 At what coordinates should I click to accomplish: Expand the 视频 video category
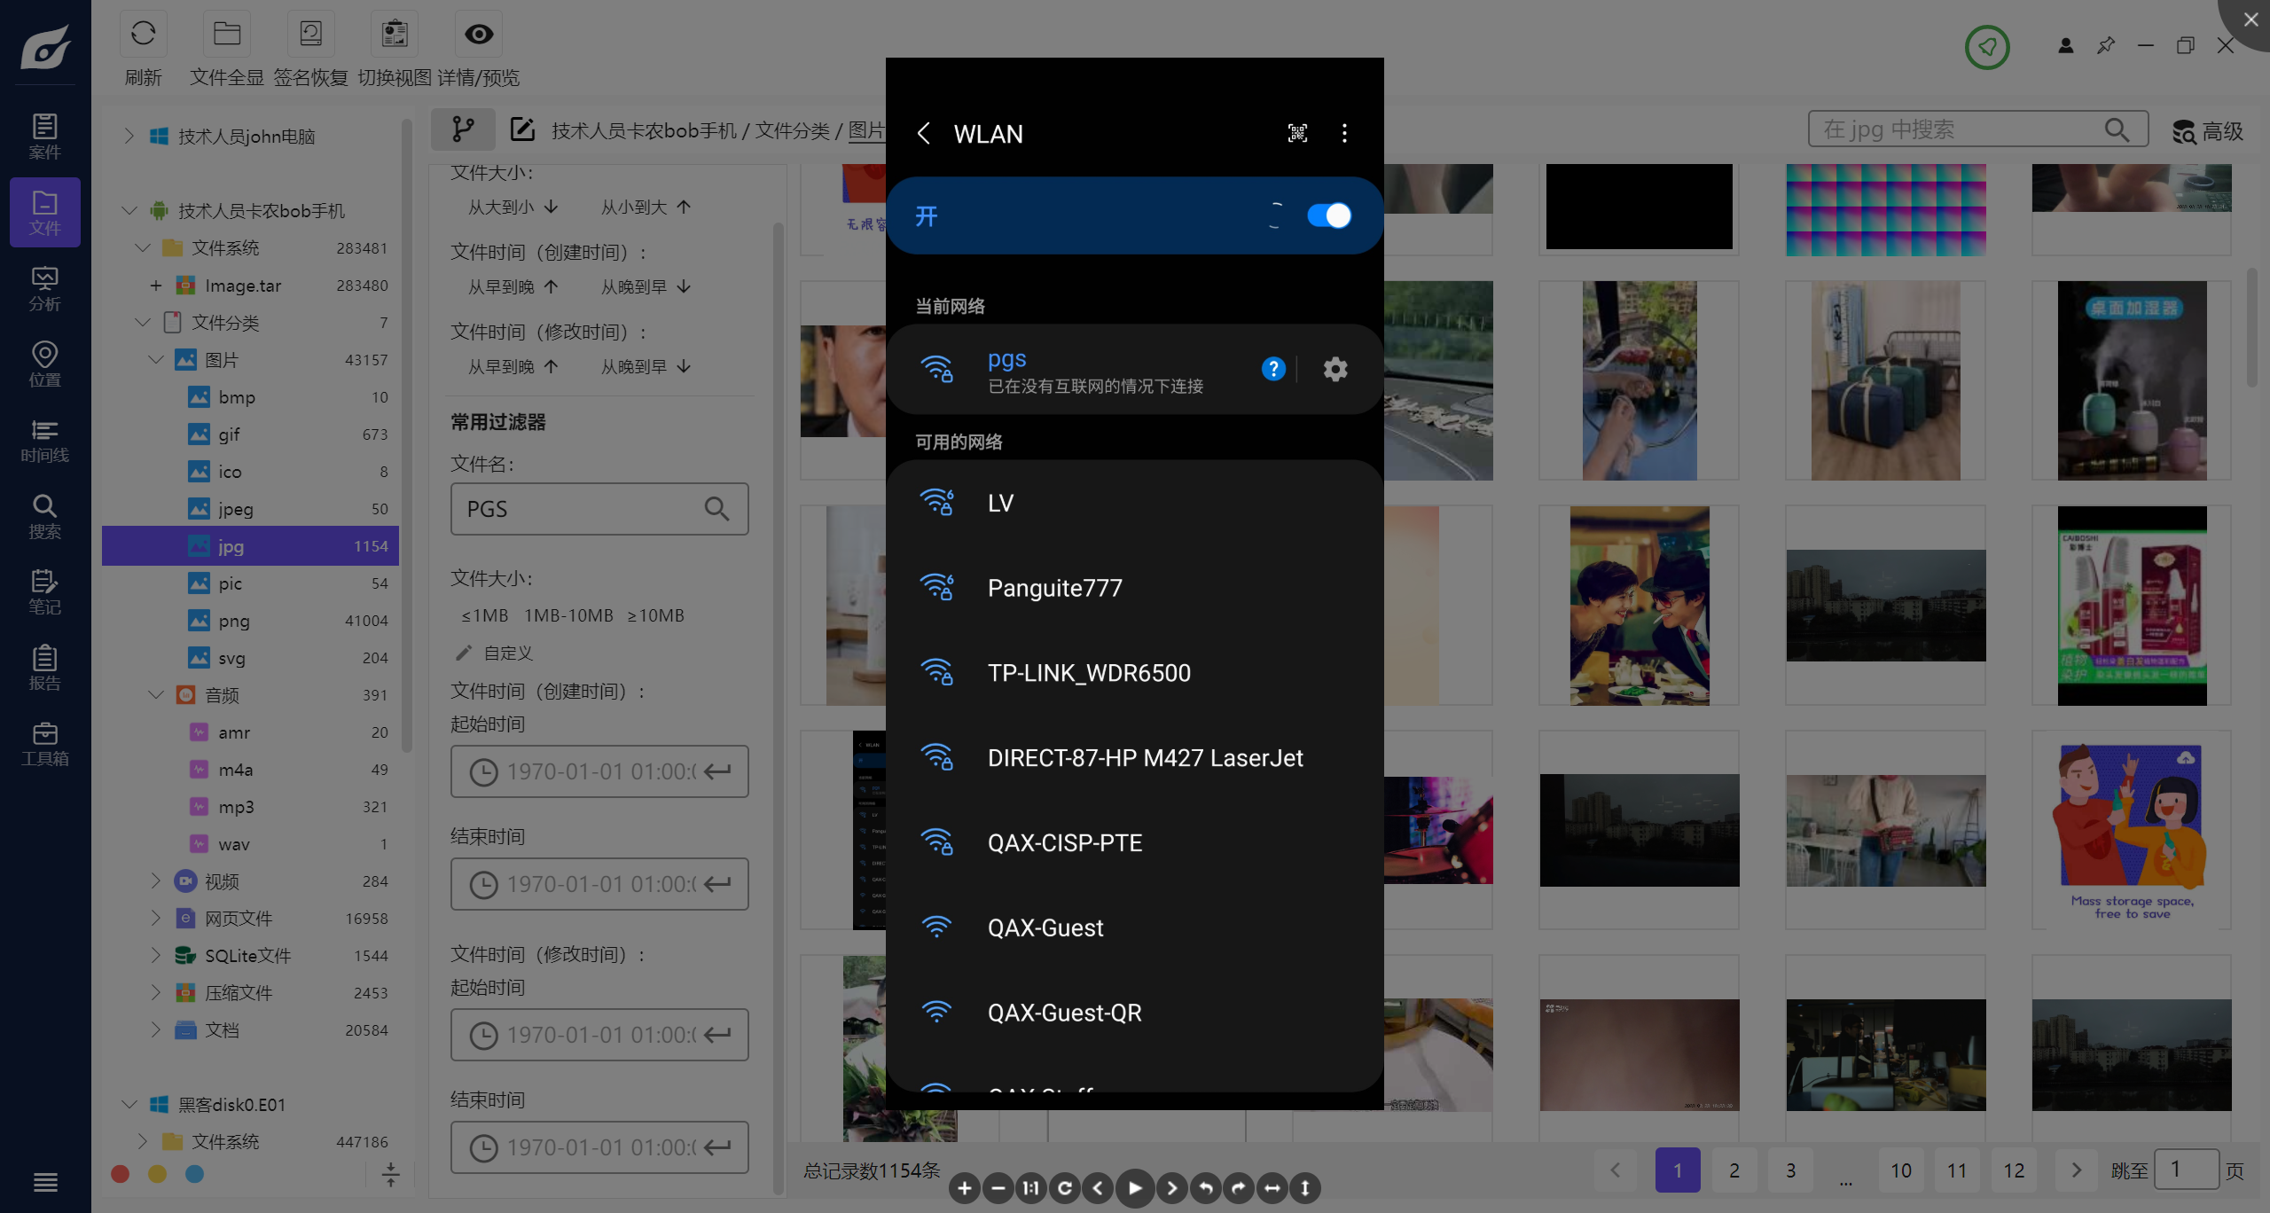156,880
